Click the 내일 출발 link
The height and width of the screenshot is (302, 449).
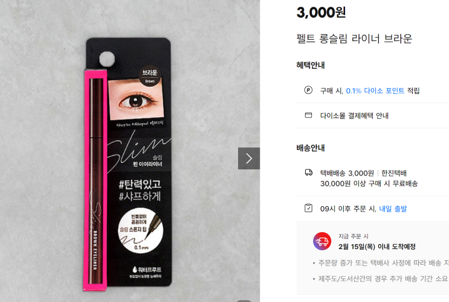393,209
